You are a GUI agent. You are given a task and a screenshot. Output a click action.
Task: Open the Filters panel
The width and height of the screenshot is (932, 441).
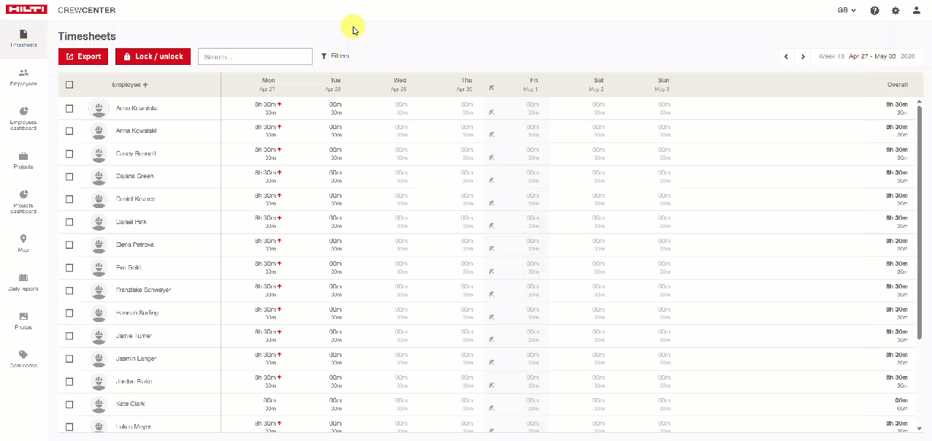[335, 56]
